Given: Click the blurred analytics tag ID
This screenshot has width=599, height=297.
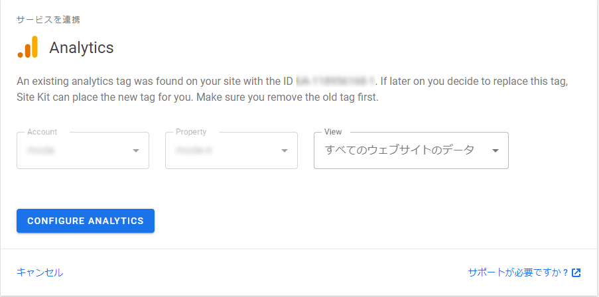Looking at the screenshot, I should pyautogui.click(x=336, y=82).
